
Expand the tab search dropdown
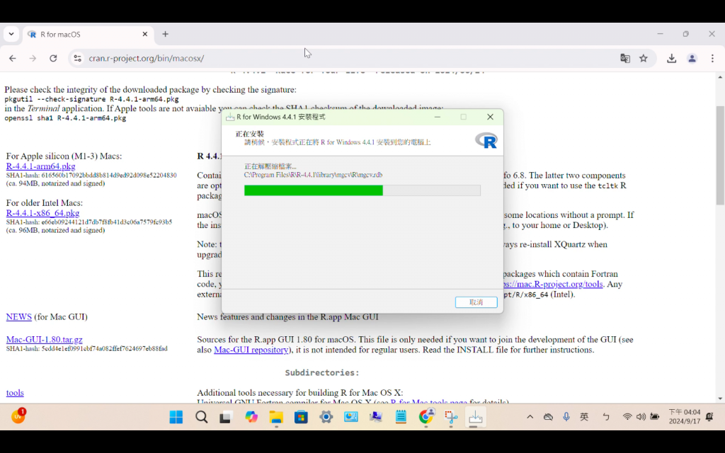pyautogui.click(x=11, y=34)
